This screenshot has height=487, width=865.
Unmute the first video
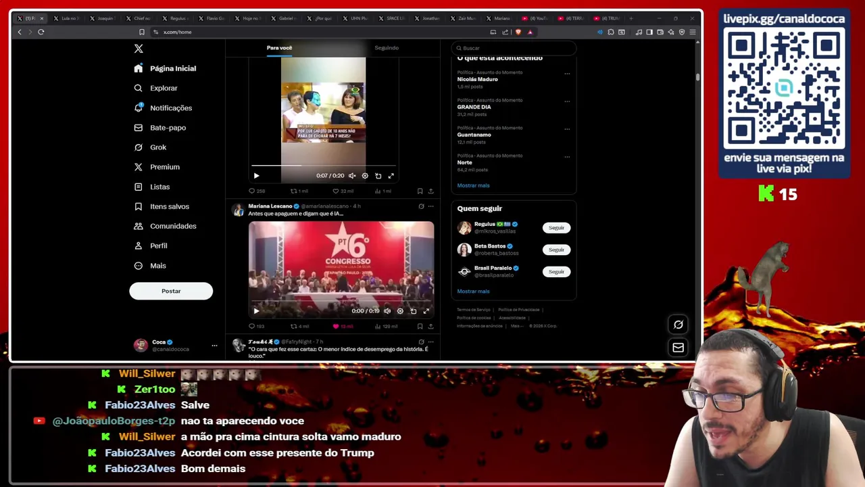[351, 176]
